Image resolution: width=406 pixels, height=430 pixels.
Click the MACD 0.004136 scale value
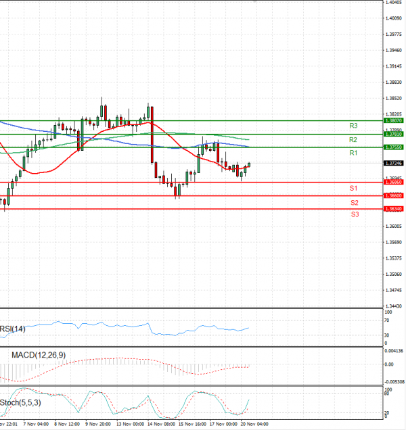[394, 351]
